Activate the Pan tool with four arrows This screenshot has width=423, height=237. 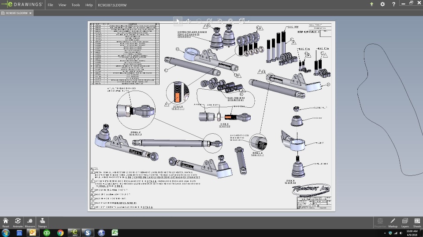[x=188, y=21]
